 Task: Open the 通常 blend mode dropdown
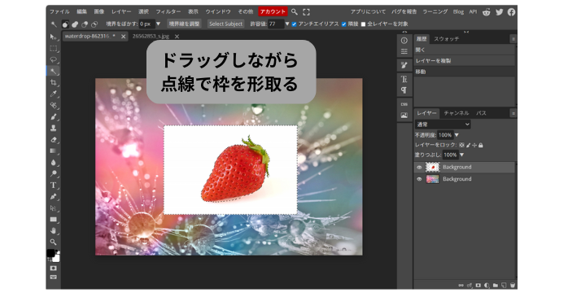[x=443, y=124]
